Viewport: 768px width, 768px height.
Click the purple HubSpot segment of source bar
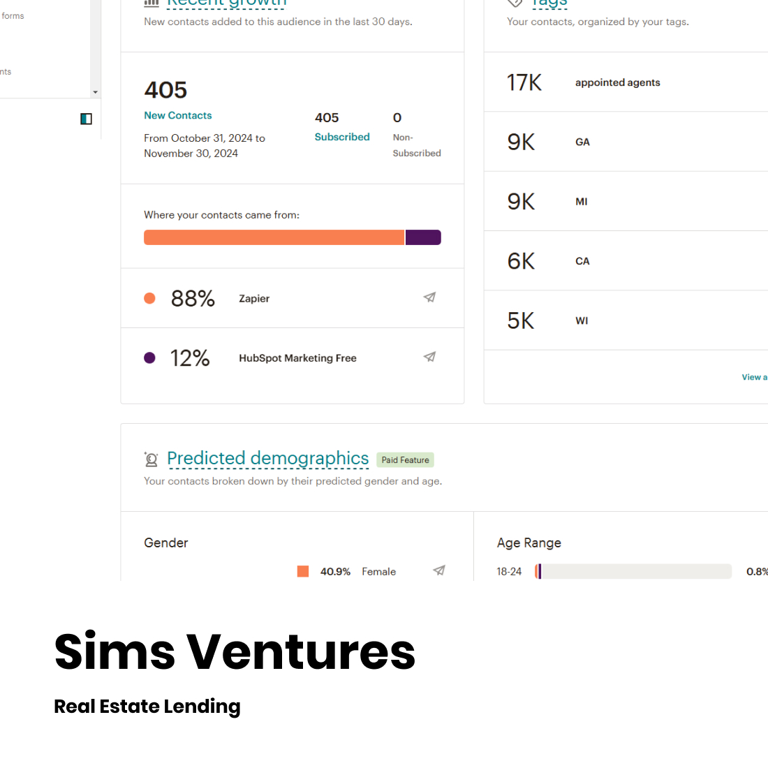[x=423, y=237]
